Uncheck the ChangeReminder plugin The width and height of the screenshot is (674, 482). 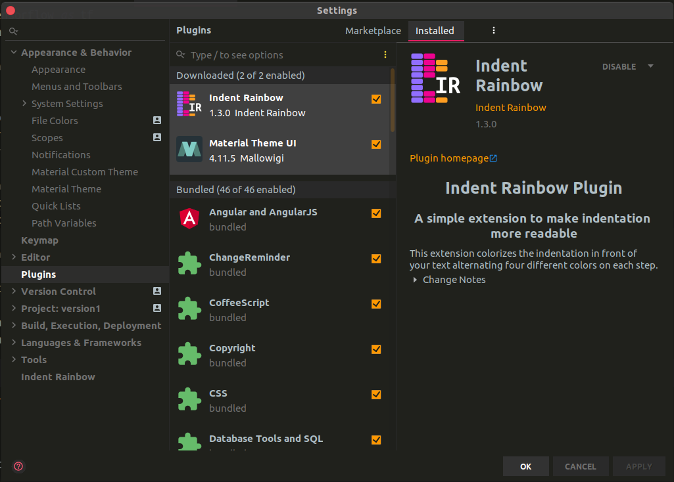click(x=376, y=259)
